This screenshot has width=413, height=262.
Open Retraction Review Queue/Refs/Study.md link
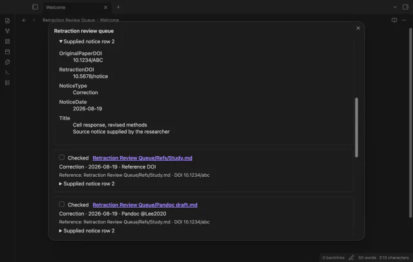point(143,158)
